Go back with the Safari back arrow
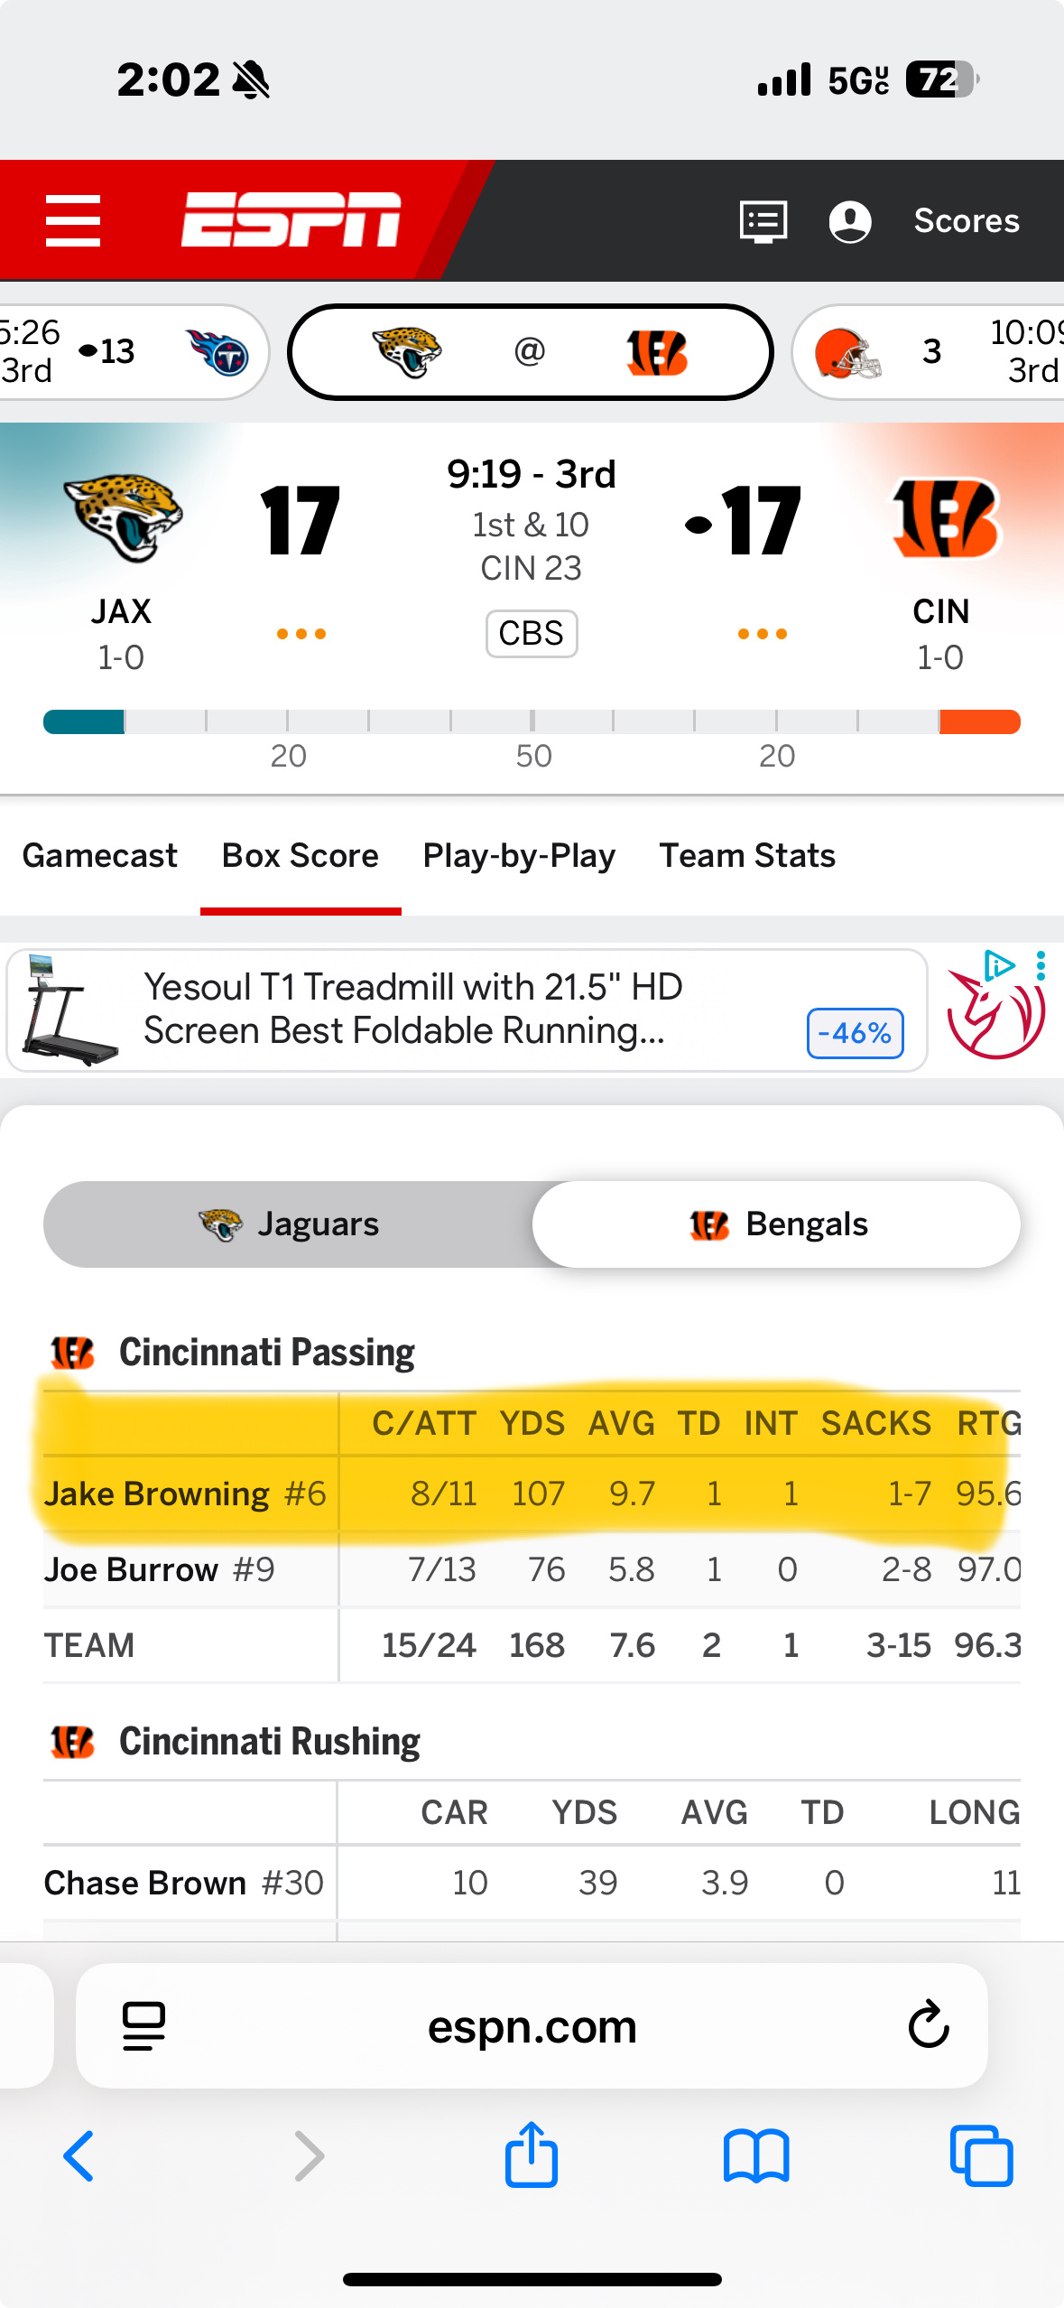This screenshot has width=1064, height=2308. coord(79,2155)
